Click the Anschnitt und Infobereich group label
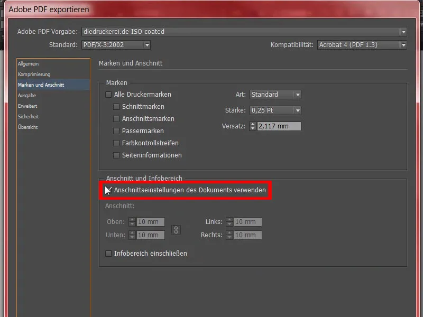423x317 pixels. click(144, 179)
